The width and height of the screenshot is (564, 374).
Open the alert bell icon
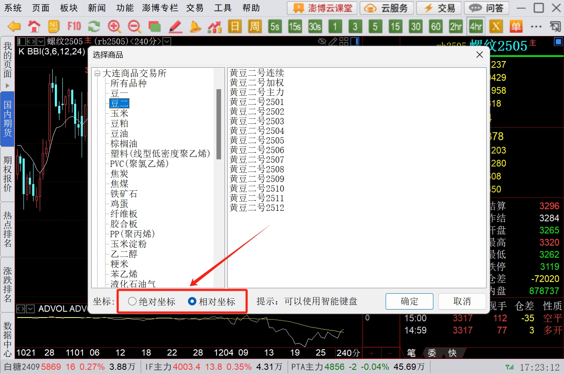(195, 27)
